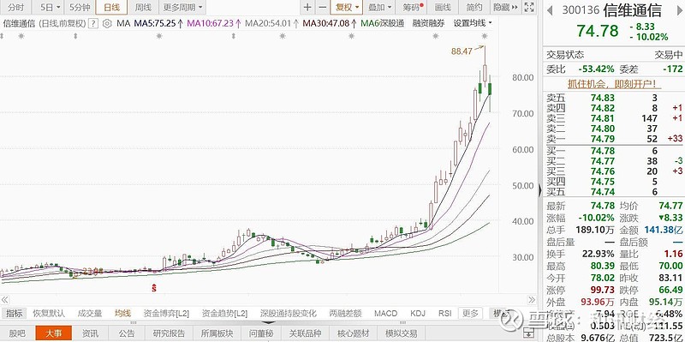Open 研究报告 tab
The width and height of the screenshot is (685, 342).
169,333
